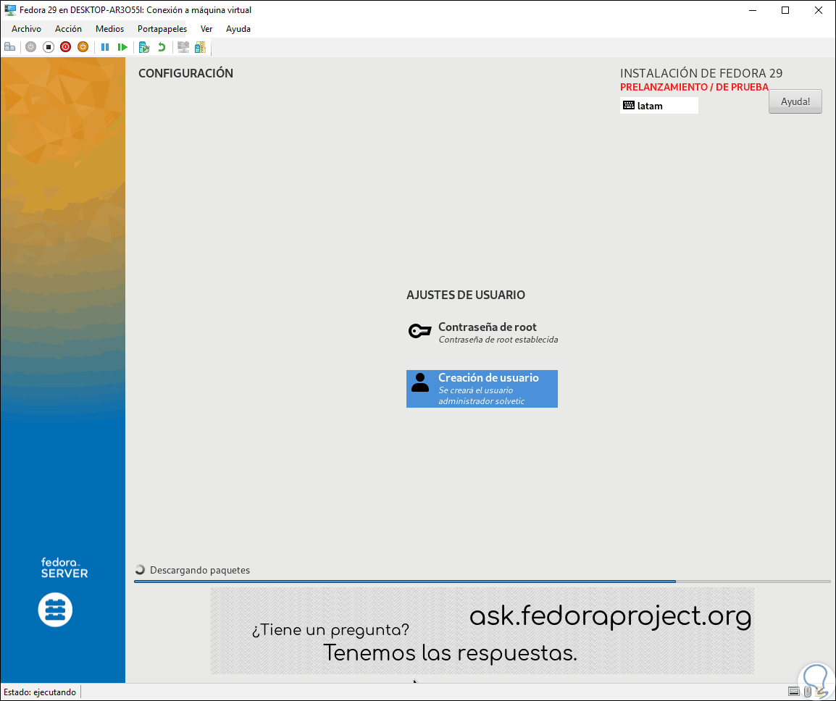Click the Estado: ejecutando status text
Viewport: 836px width, 701px height.
[40, 692]
